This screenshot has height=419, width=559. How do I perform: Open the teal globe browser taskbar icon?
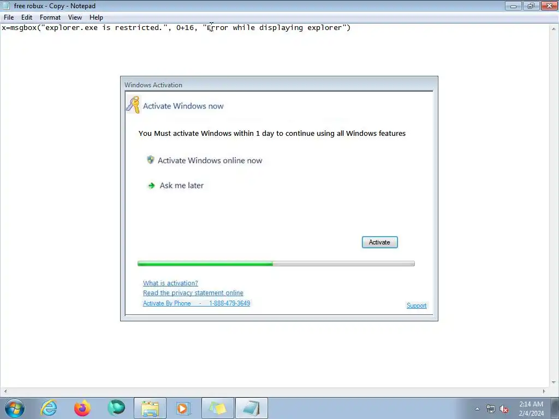tap(116, 408)
